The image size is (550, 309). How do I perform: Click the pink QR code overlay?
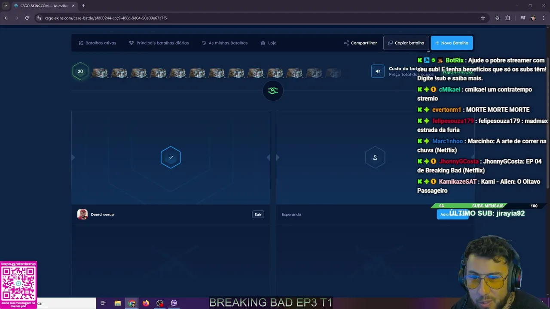18,284
